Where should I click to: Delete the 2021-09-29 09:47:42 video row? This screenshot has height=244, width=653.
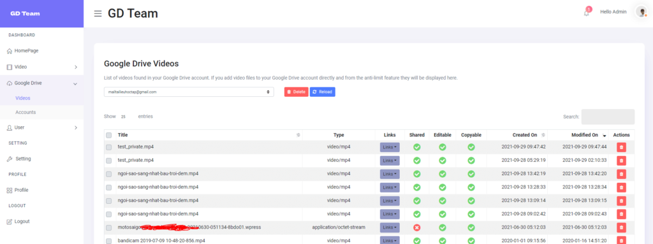click(x=621, y=147)
